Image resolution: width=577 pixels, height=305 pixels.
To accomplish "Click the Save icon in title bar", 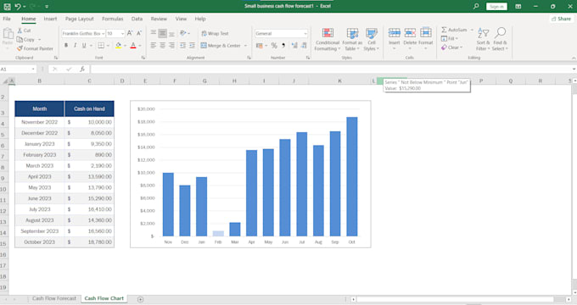I will click(7, 6).
